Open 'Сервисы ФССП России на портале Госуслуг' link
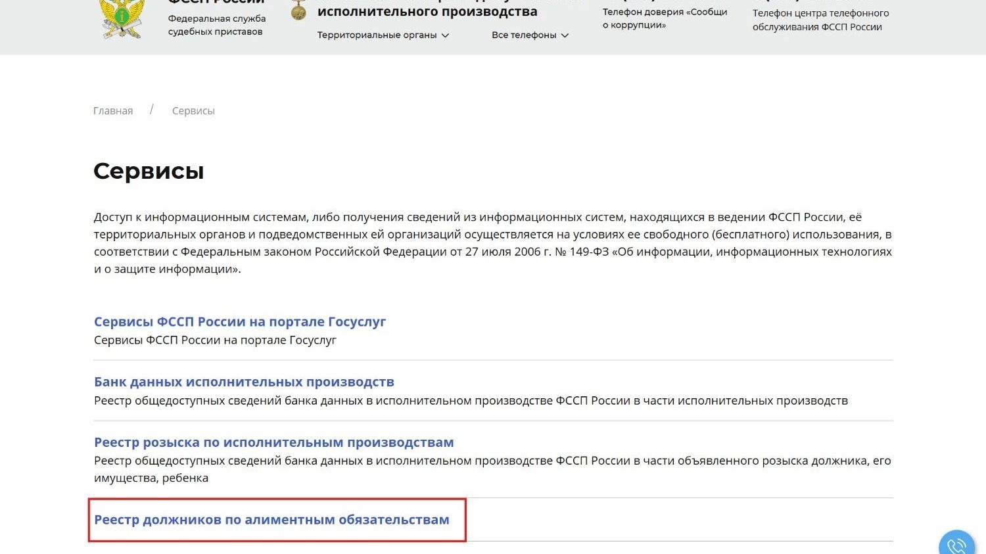This screenshot has width=986, height=554. [239, 322]
